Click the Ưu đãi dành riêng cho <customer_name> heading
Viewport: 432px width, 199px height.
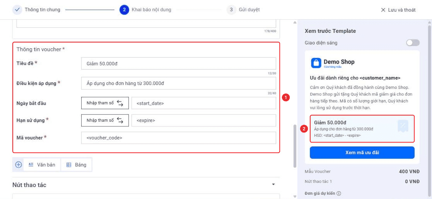pyautogui.click(x=355, y=78)
